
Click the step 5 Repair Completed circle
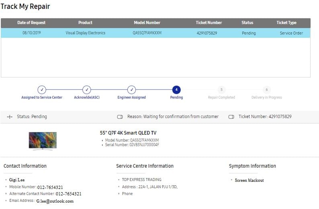[x=221, y=89]
